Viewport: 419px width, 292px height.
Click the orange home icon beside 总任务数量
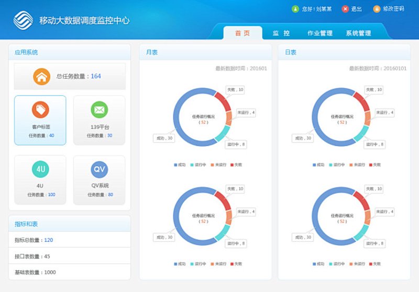point(42,77)
